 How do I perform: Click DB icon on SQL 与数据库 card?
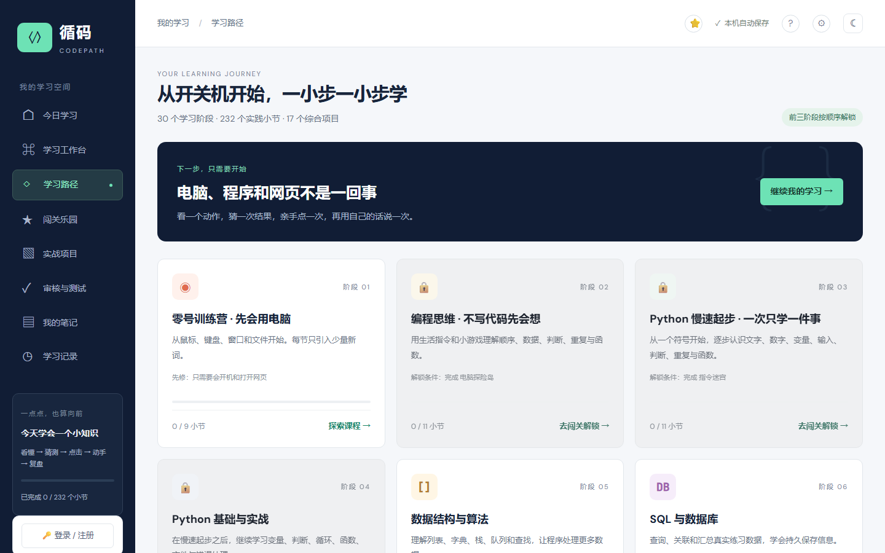tap(663, 487)
